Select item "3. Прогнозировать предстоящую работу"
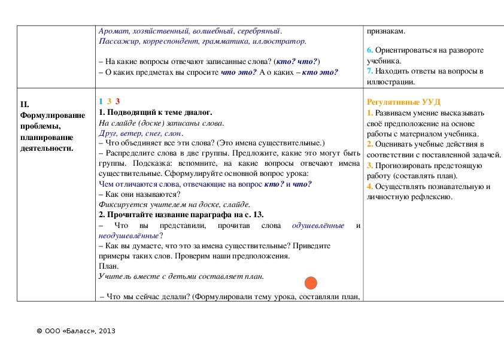 pyautogui.click(x=424, y=171)
